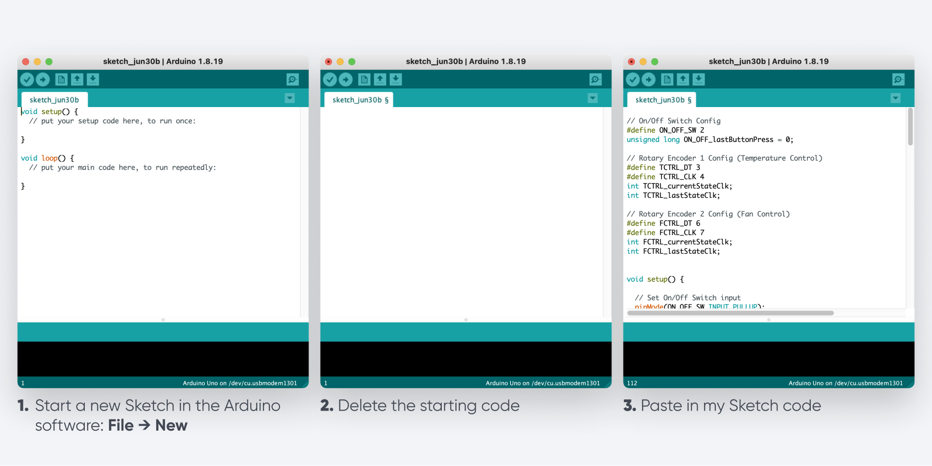Expand tab menu dropdown in second window
The image size is (932, 466).
point(593,98)
